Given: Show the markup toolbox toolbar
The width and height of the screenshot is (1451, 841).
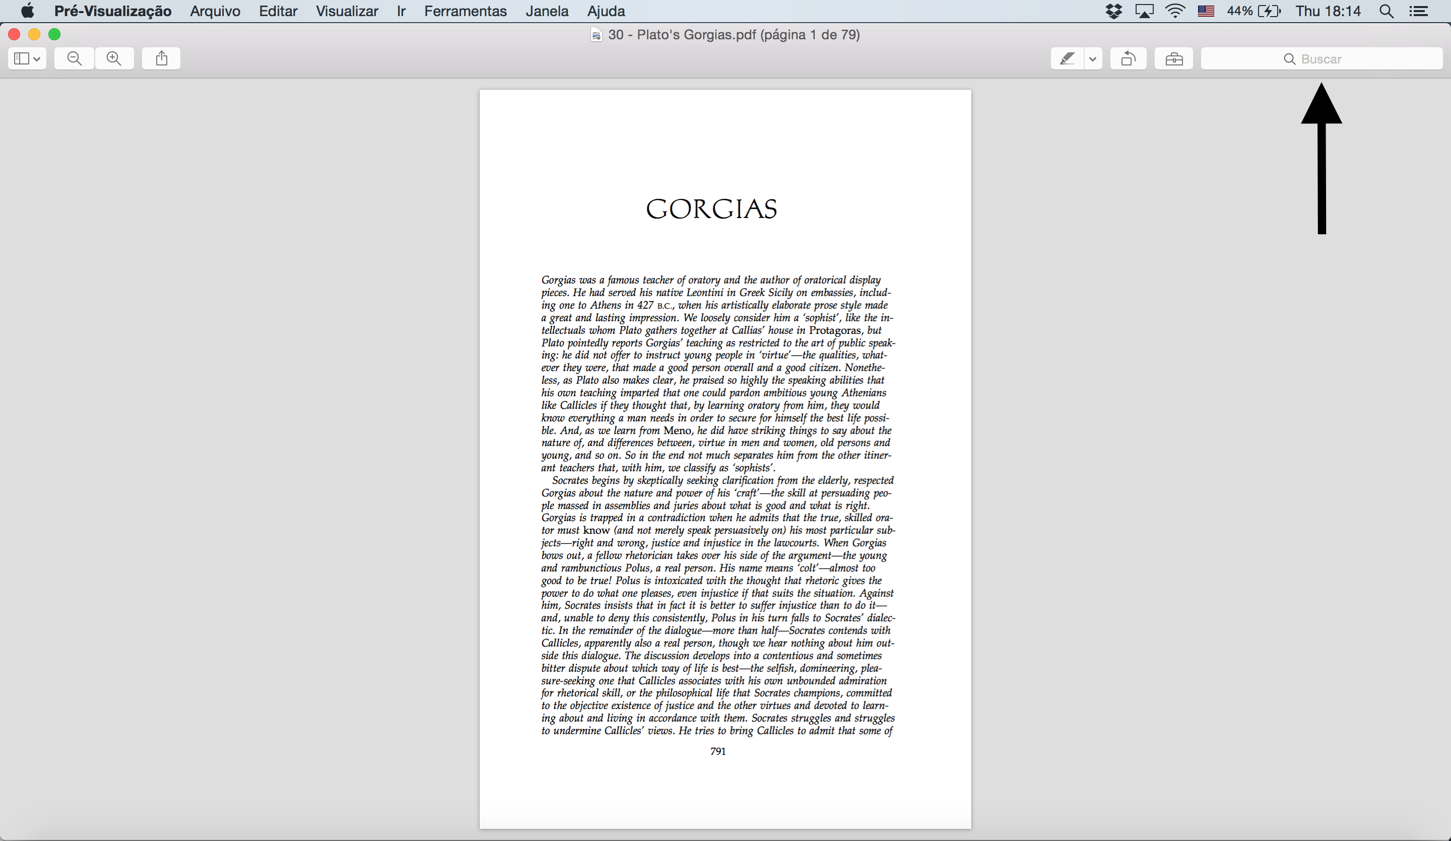Looking at the screenshot, I should coord(1174,58).
